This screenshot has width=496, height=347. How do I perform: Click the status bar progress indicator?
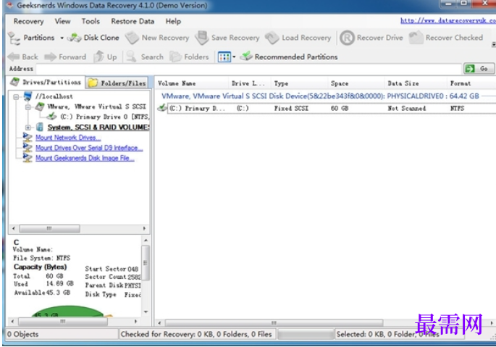pyautogui.click(x=306, y=335)
